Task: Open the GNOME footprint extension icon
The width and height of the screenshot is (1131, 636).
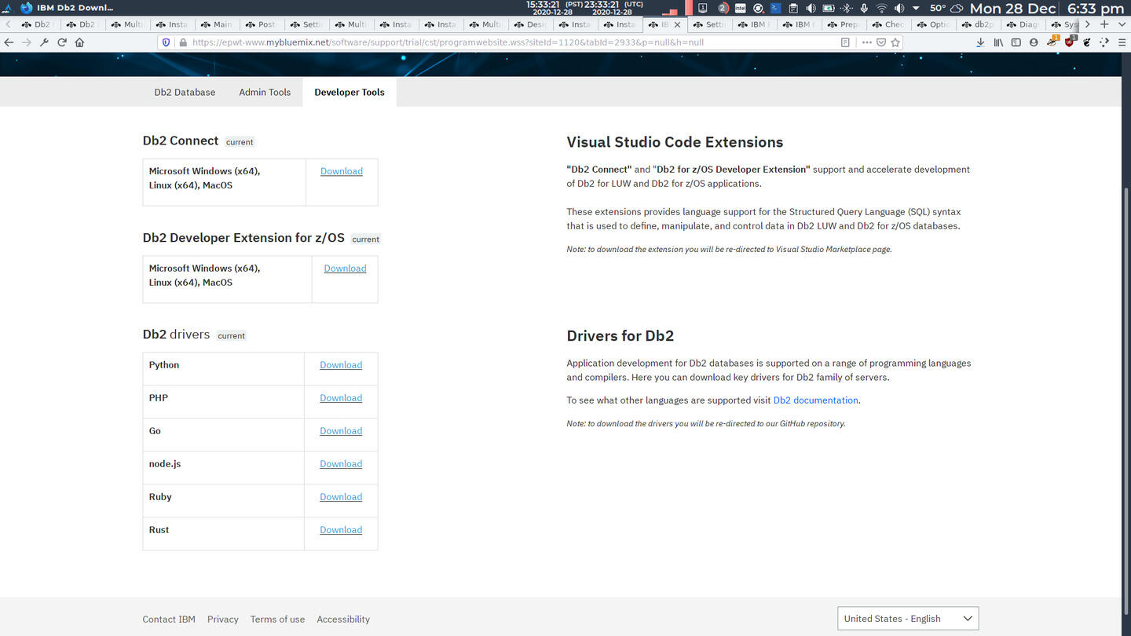Action: click(1087, 42)
